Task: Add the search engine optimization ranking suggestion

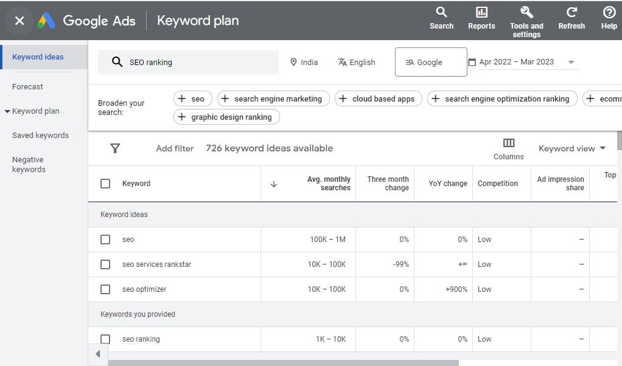Action: click(502, 98)
